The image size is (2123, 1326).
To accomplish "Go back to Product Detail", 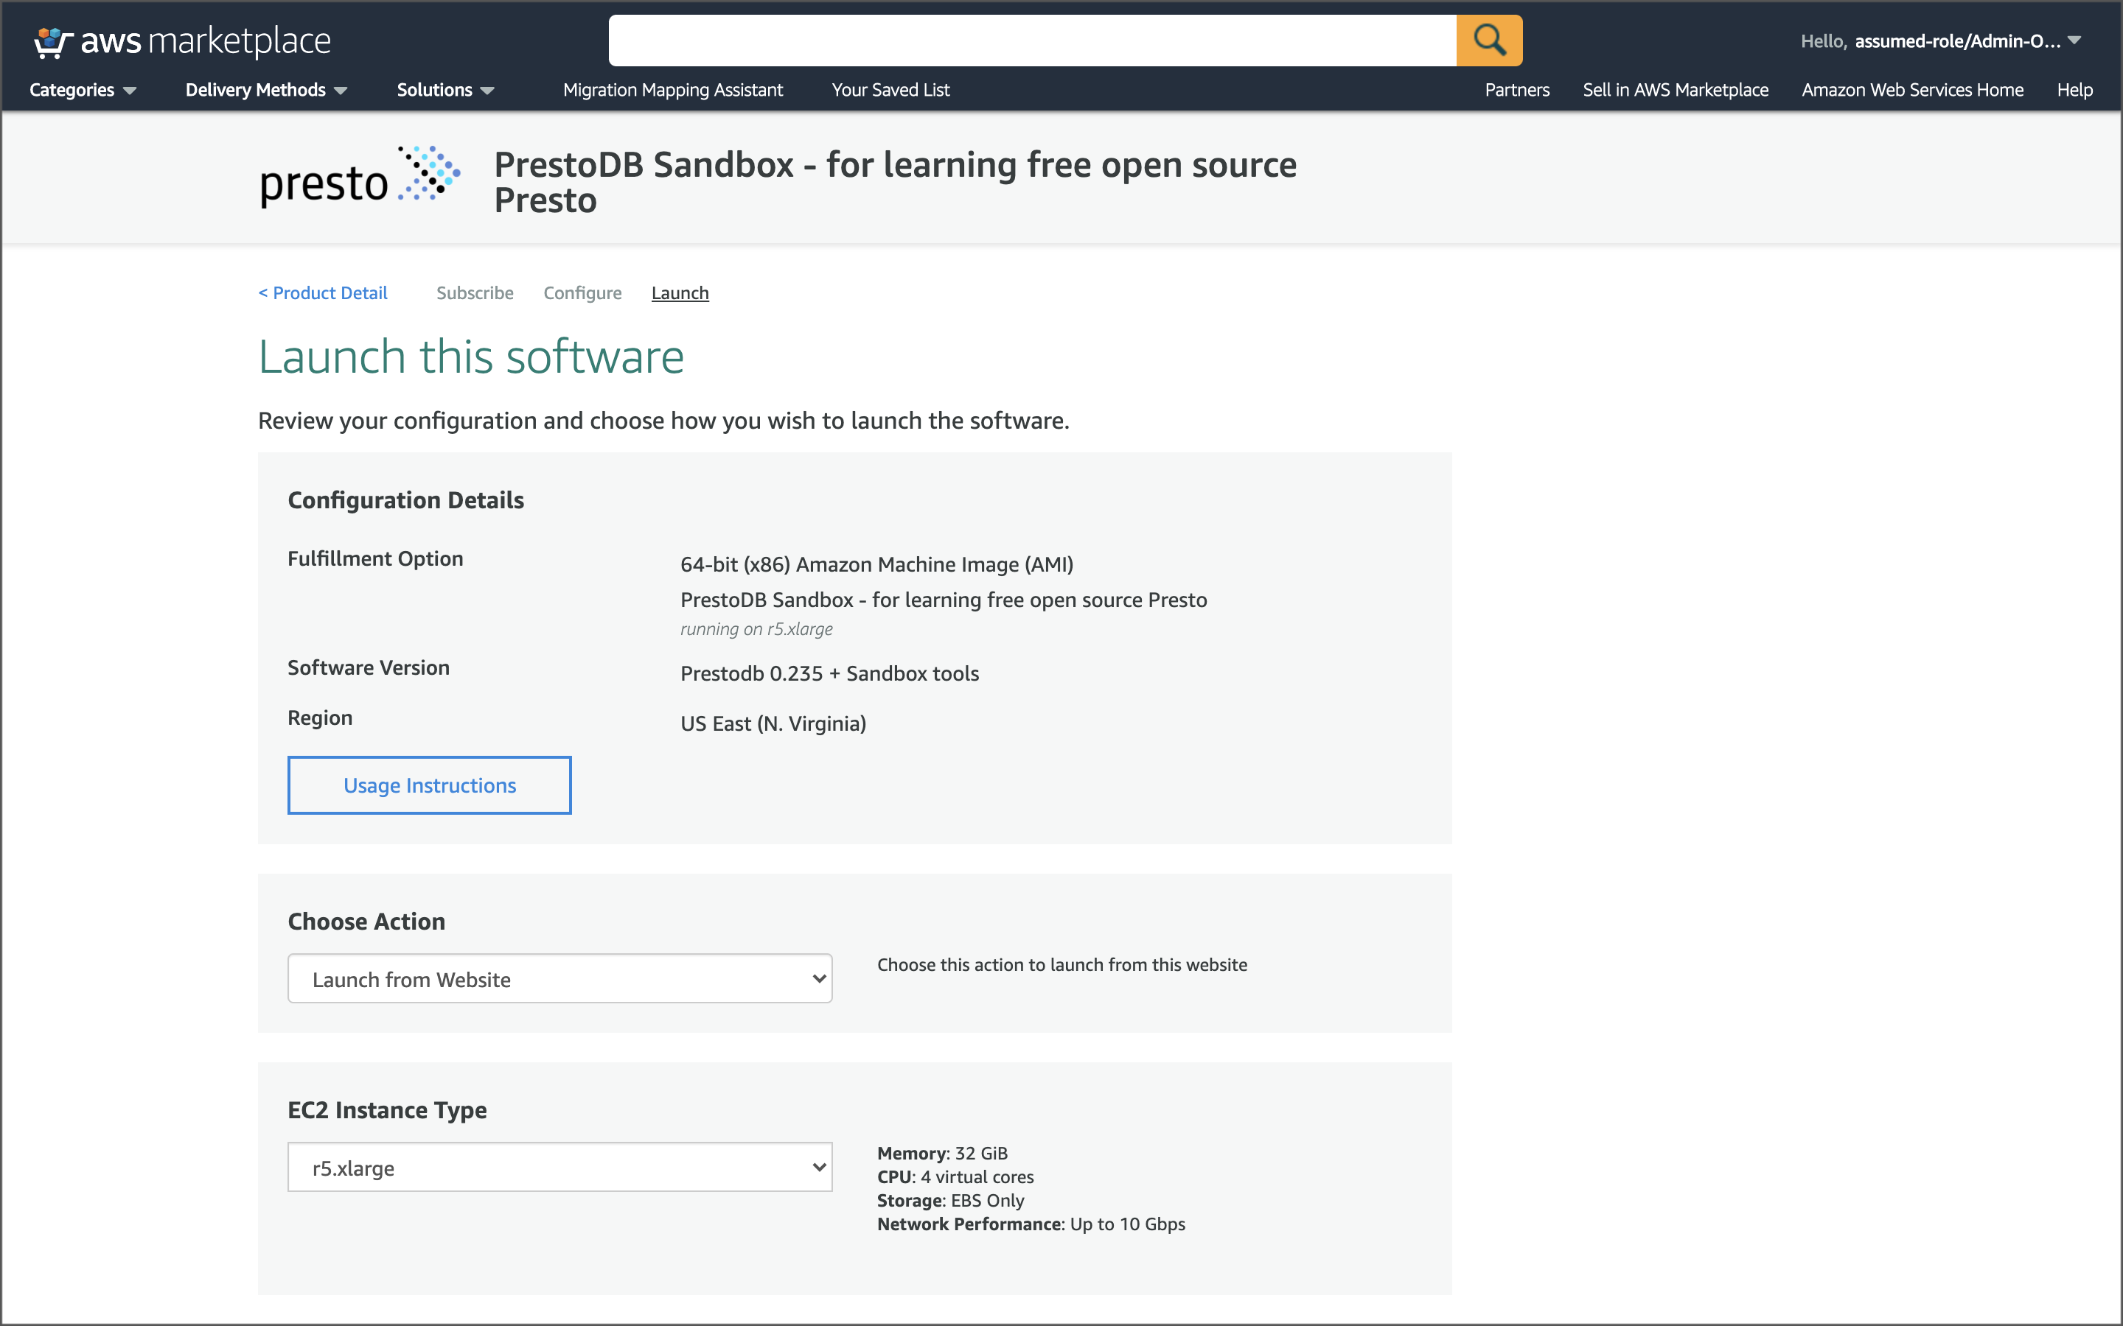I will pos(323,293).
